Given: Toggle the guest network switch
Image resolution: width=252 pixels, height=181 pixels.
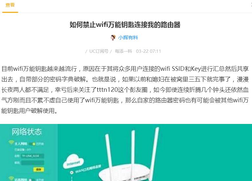Looking at the screenshot, I should [x=32, y=180].
